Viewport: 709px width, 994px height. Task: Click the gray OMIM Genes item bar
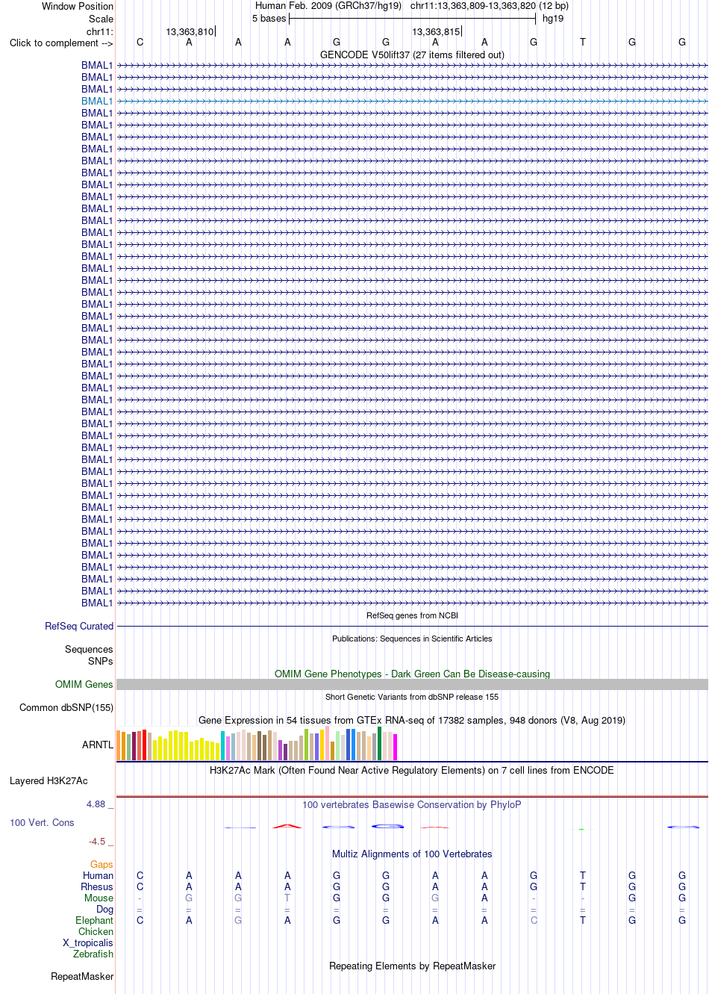(x=412, y=684)
